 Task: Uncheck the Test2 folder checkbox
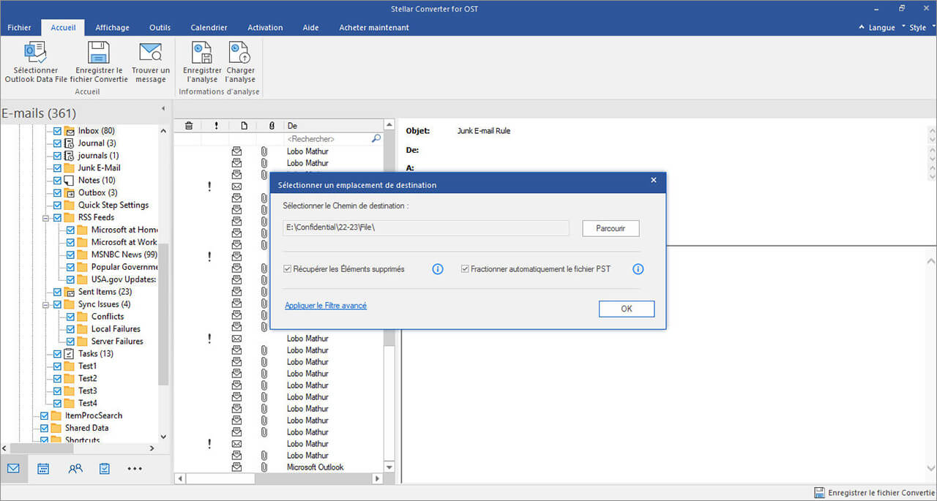tap(57, 379)
